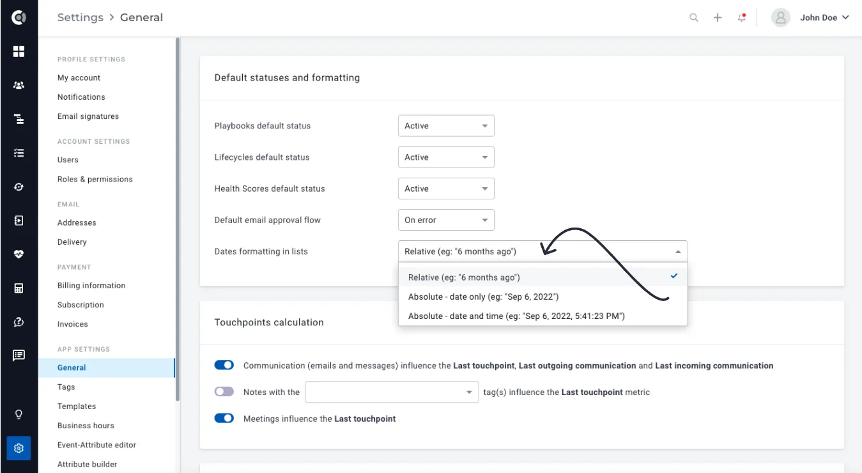Open the question-mark help icon in the left rail
Screen dimensions: 862x473
pos(19,322)
